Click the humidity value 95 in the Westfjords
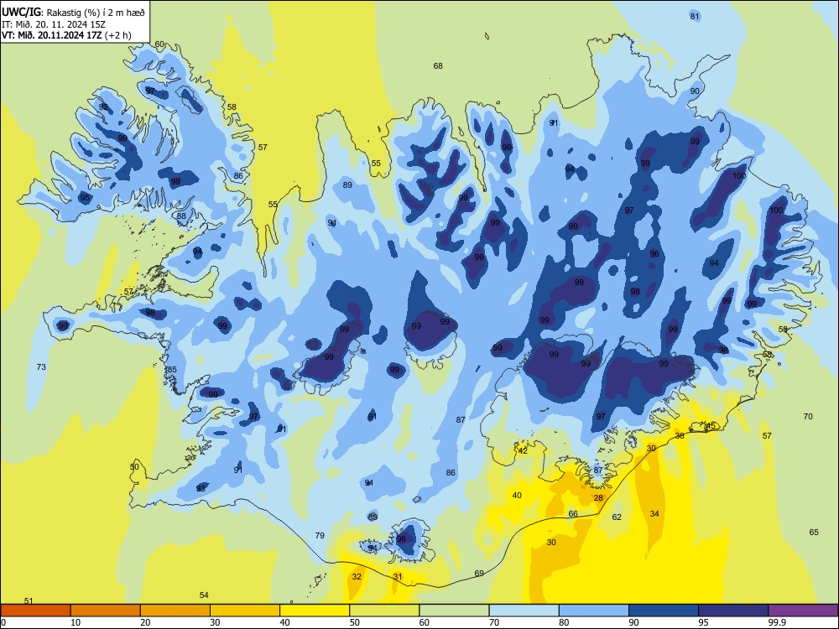Image resolution: width=839 pixels, height=629 pixels. (85, 197)
